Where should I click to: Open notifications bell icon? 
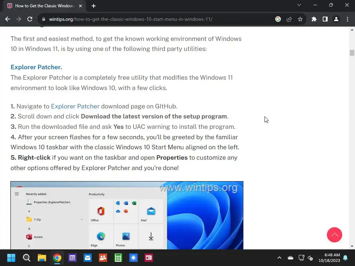[x=346, y=258]
